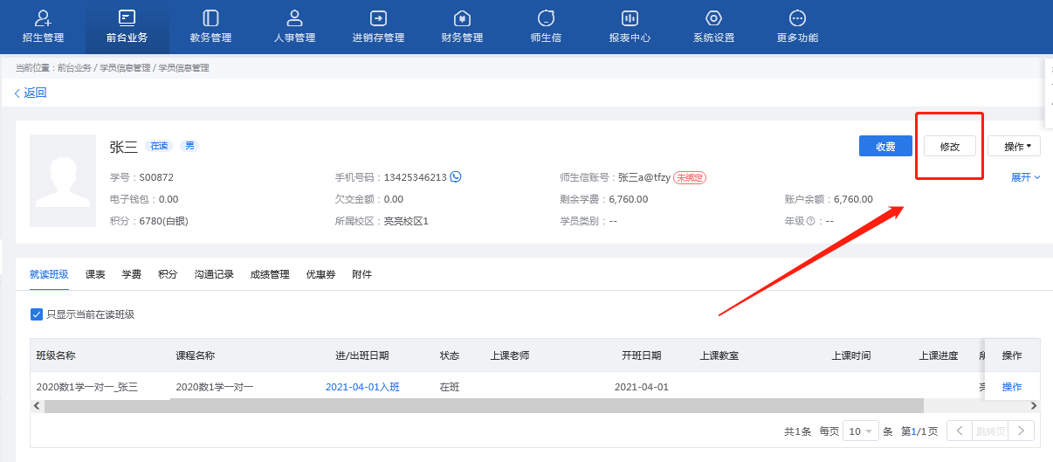Viewport: 1053px width, 462px height.
Task: Open the 系统设置 gear icon
Action: 713,17
